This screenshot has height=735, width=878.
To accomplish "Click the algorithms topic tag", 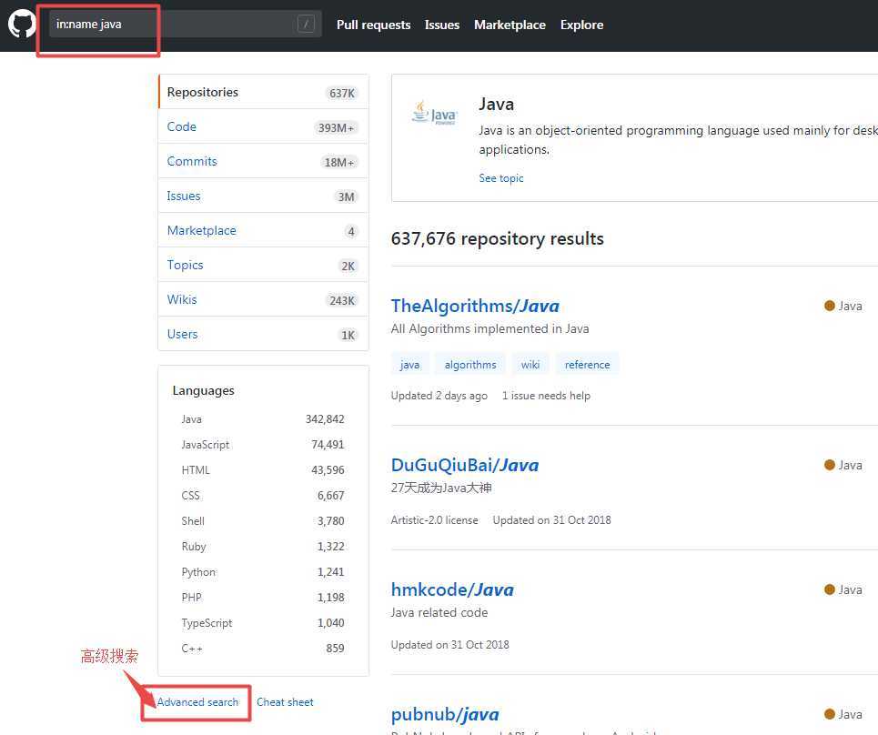I will pos(470,365).
